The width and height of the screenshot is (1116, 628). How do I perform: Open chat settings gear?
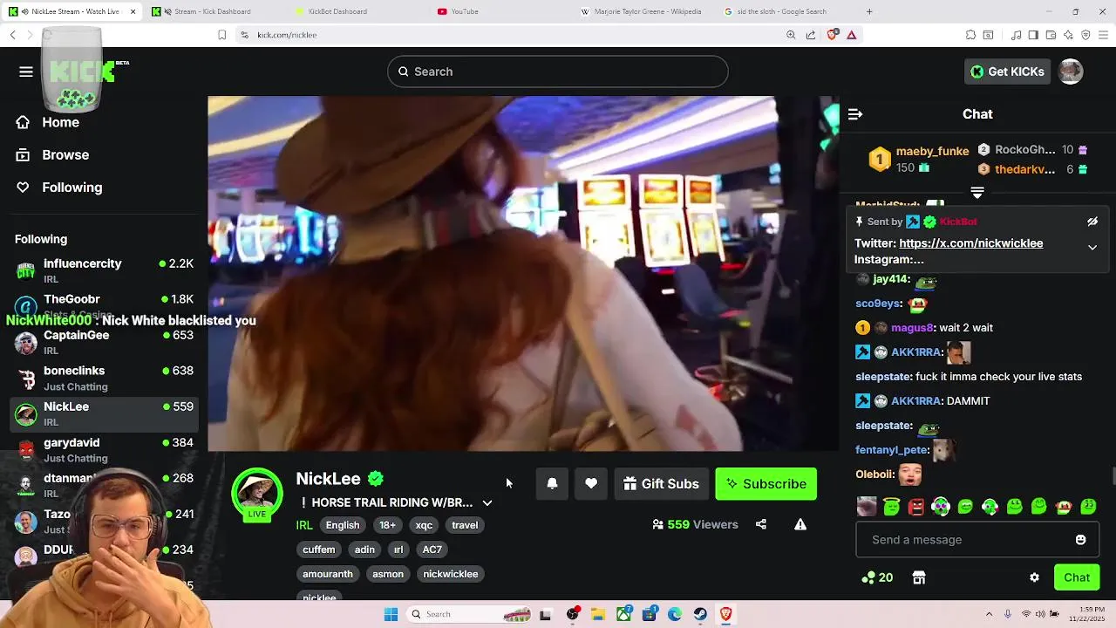[x=1034, y=577]
